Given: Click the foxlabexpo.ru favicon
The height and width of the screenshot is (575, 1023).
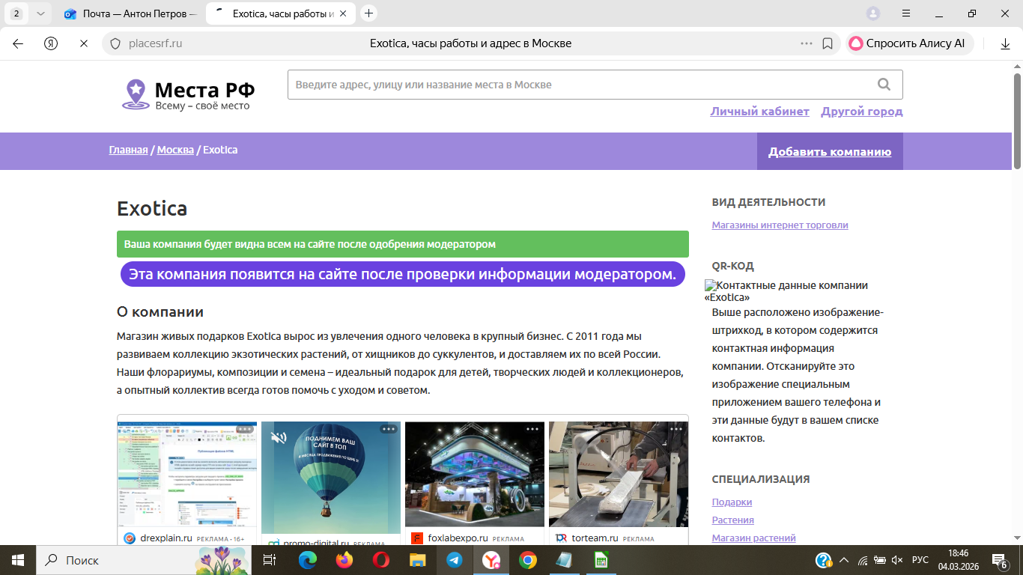Looking at the screenshot, I should [x=417, y=538].
